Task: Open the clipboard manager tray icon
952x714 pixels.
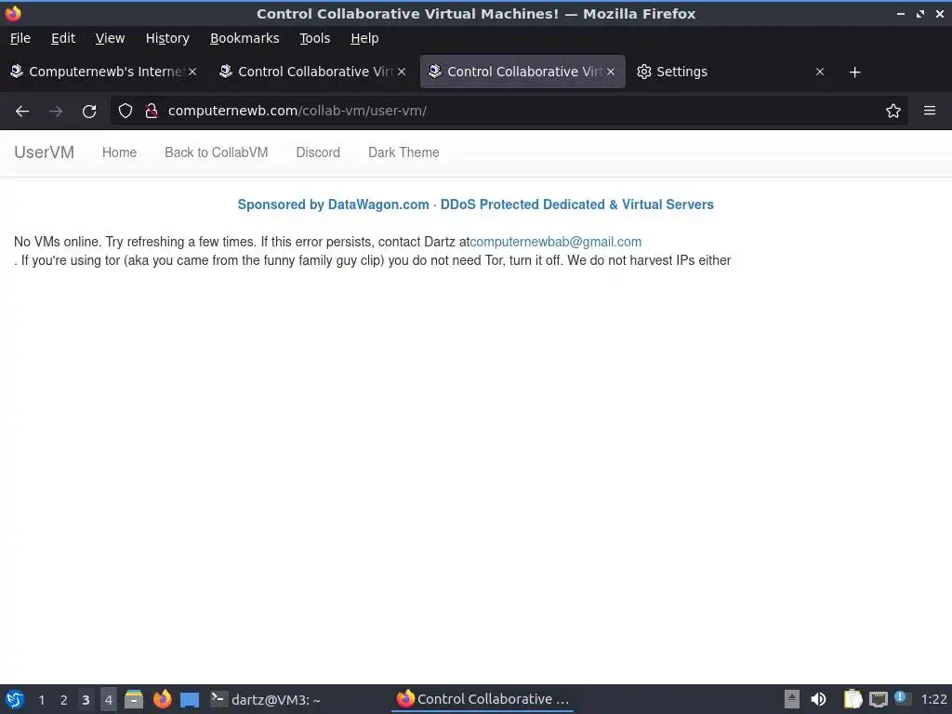Action: [853, 699]
